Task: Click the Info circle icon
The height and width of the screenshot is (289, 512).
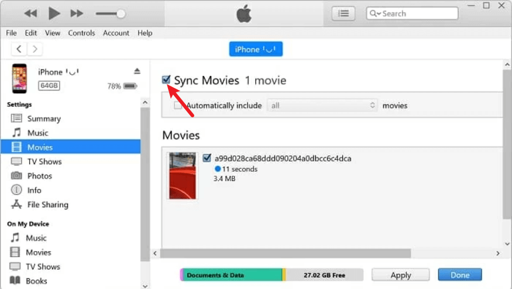Action: coord(16,190)
